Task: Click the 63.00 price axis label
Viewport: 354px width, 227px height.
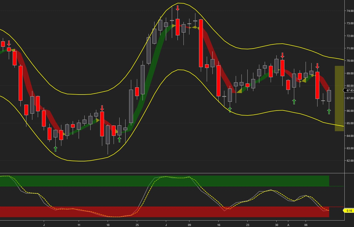Action: click(350, 148)
